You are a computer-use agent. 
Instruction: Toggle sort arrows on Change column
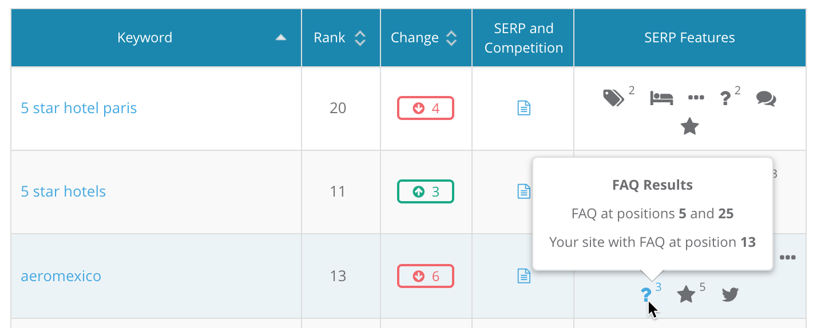point(451,38)
